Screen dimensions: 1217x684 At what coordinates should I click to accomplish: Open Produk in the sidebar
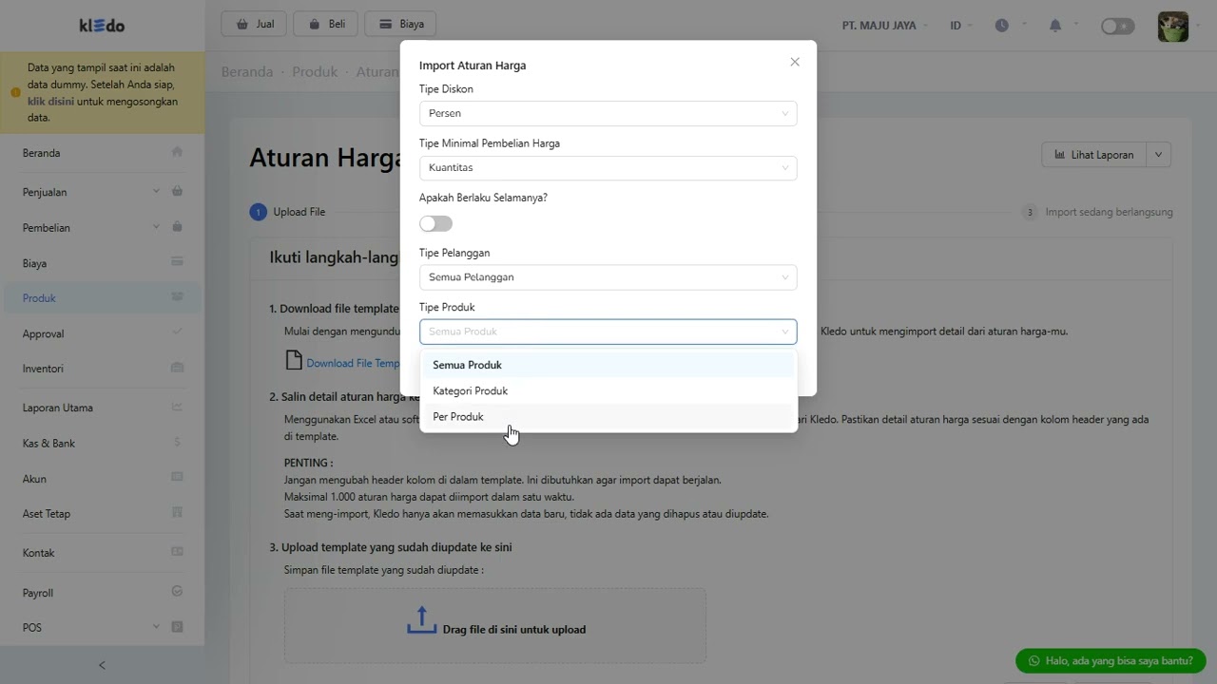click(102, 298)
